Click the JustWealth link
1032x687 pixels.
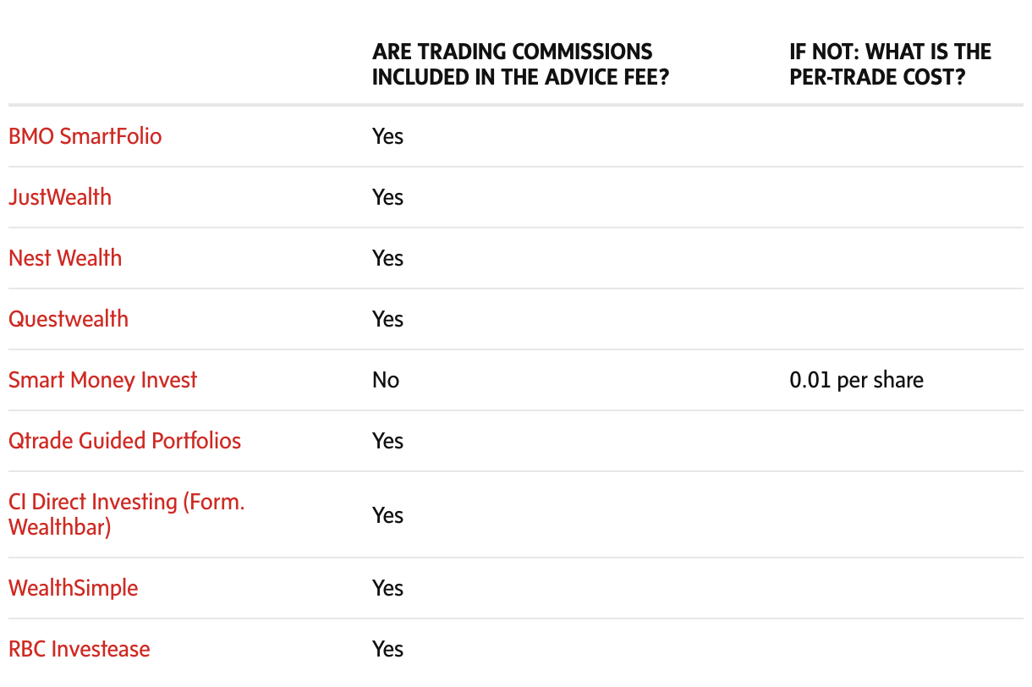tap(60, 197)
